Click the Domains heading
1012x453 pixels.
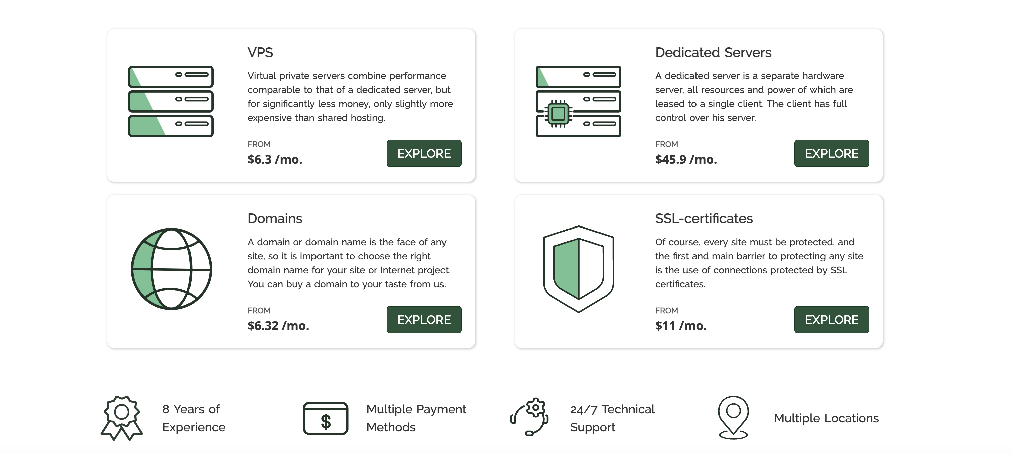point(275,219)
